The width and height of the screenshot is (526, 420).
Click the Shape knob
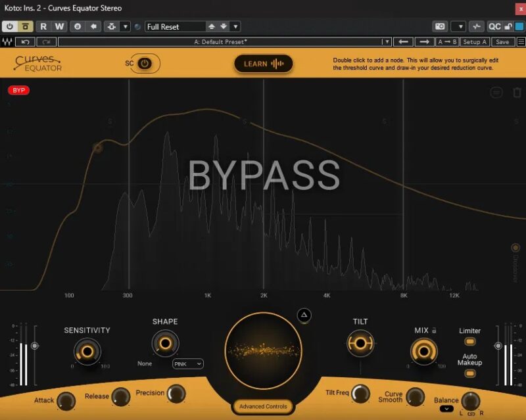click(x=166, y=344)
